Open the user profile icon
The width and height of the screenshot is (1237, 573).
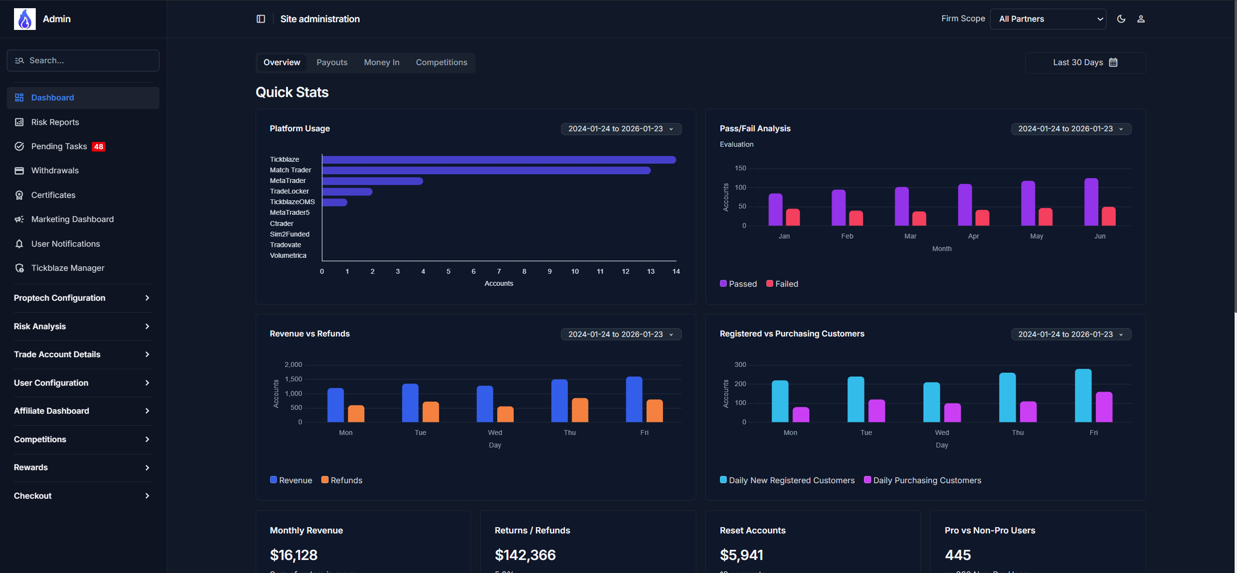[1141, 19]
